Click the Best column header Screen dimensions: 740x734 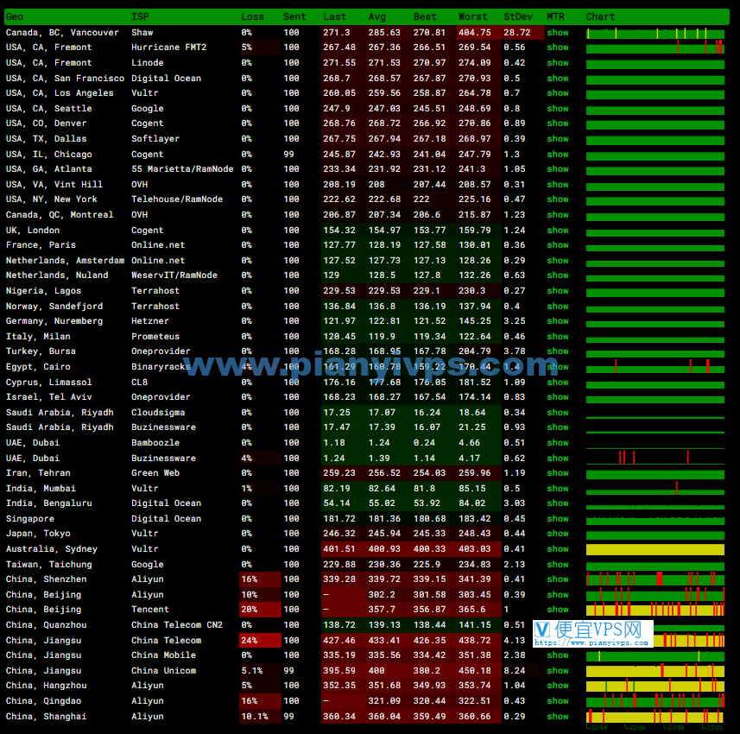[425, 17]
